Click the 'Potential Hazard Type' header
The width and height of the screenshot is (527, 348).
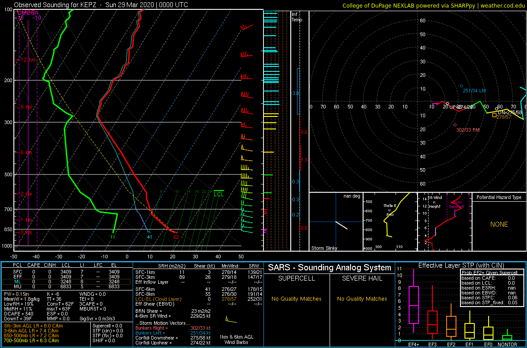499,198
